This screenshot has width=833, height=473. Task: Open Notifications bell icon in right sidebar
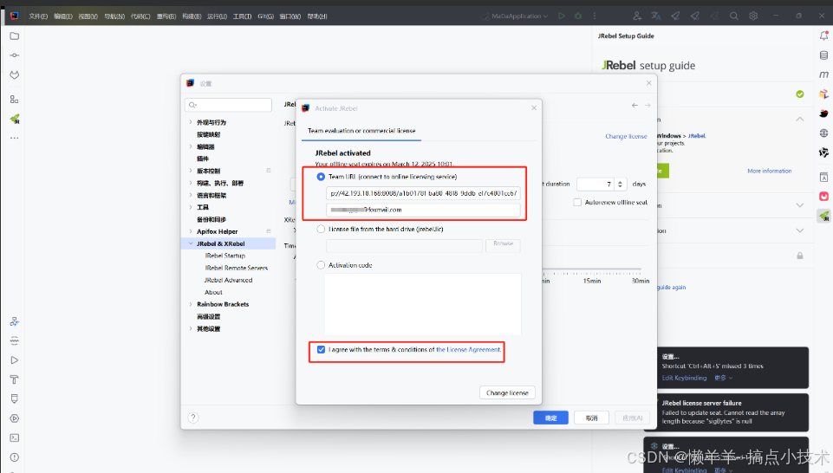(x=823, y=36)
